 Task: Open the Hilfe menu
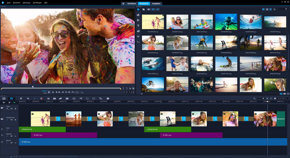(46, 3)
